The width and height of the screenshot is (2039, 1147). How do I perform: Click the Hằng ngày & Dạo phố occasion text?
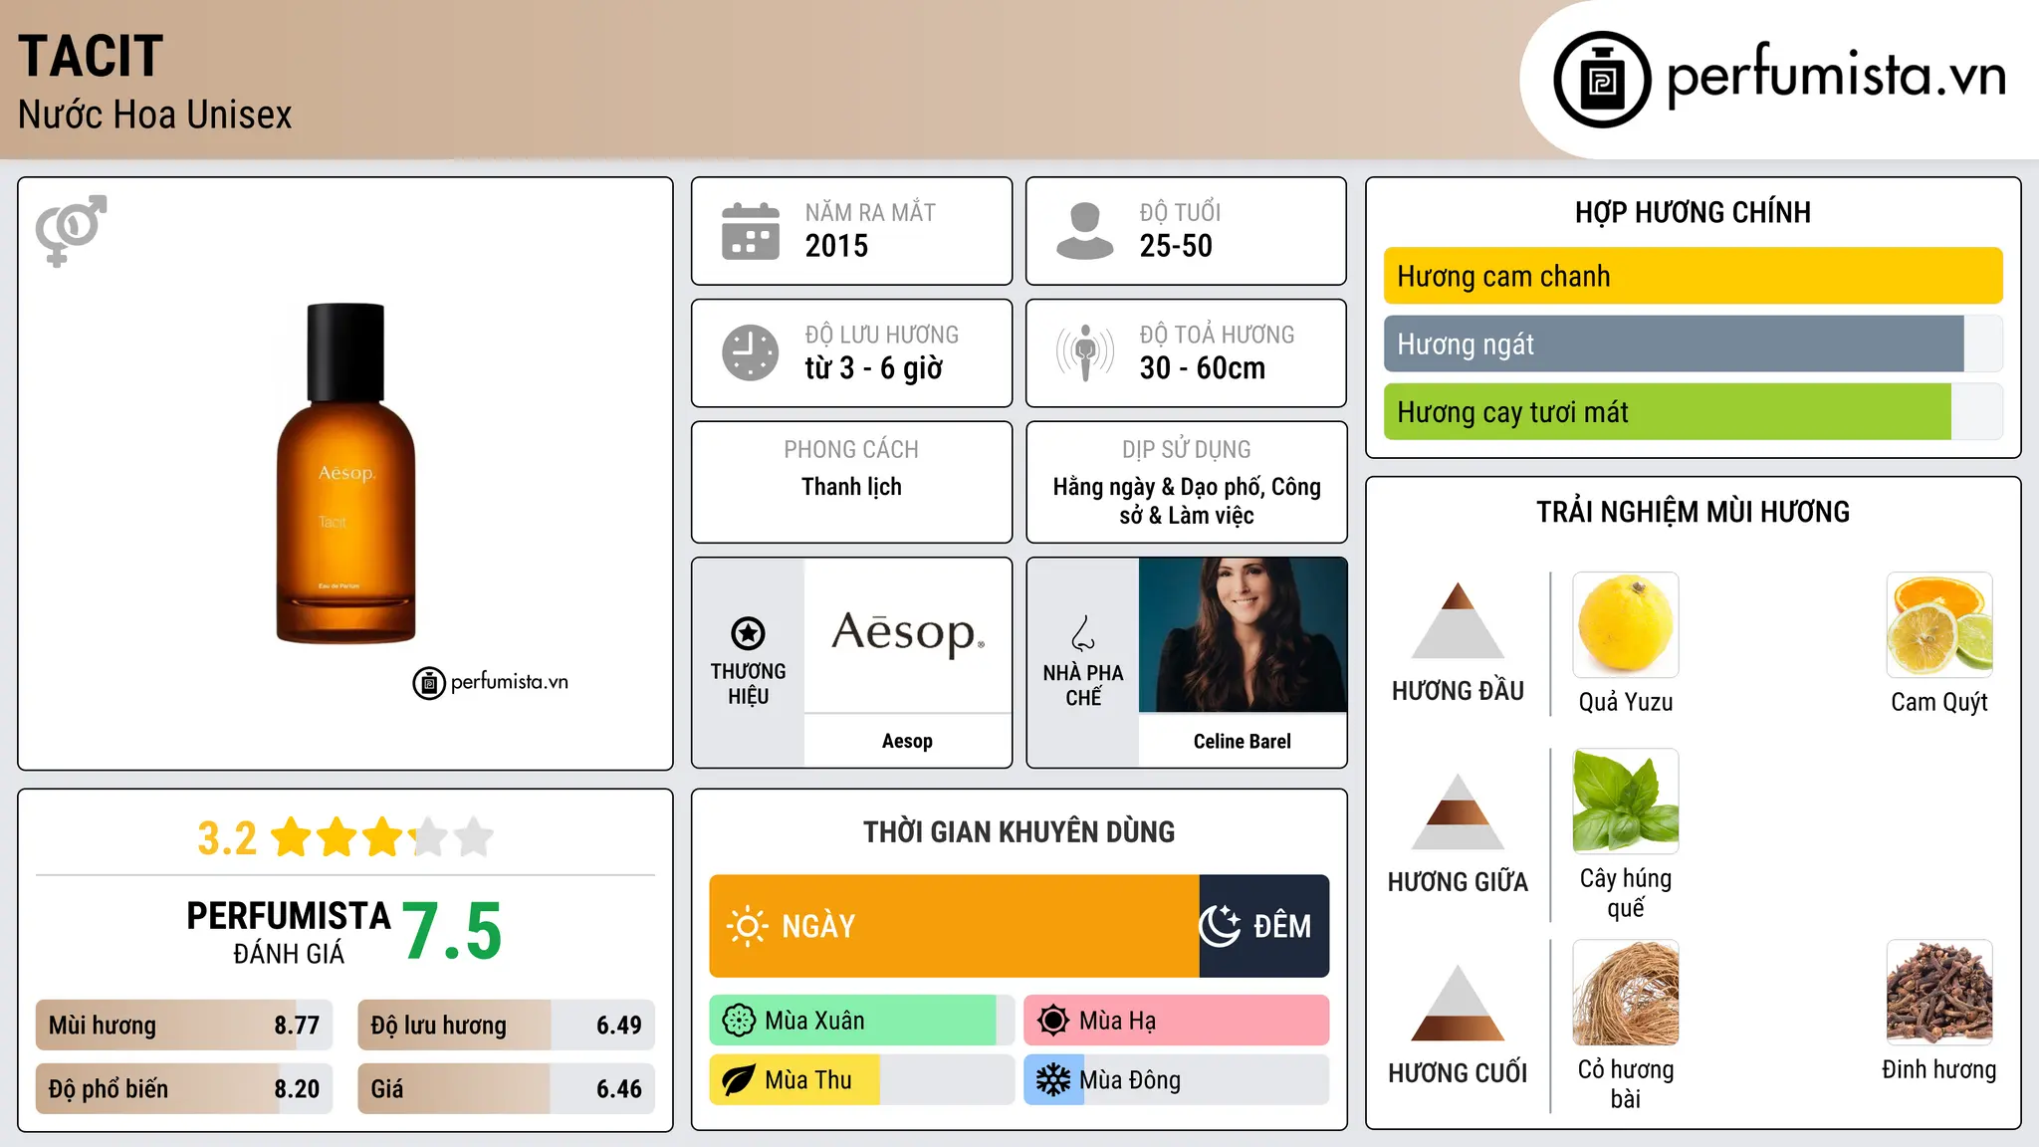1187,501
